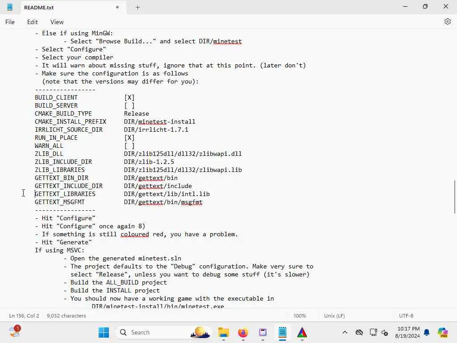Click 'Select your compiler' line
Screen dimensions: 457x343
tap(74, 57)
